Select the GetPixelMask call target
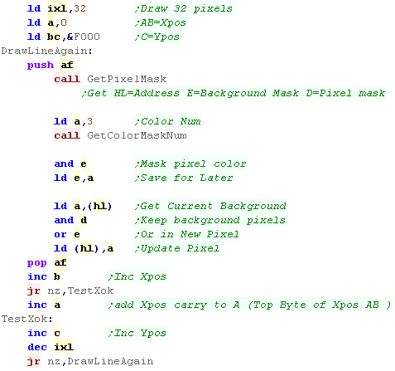This screenshot has width=395, height=371. [127, 80]
